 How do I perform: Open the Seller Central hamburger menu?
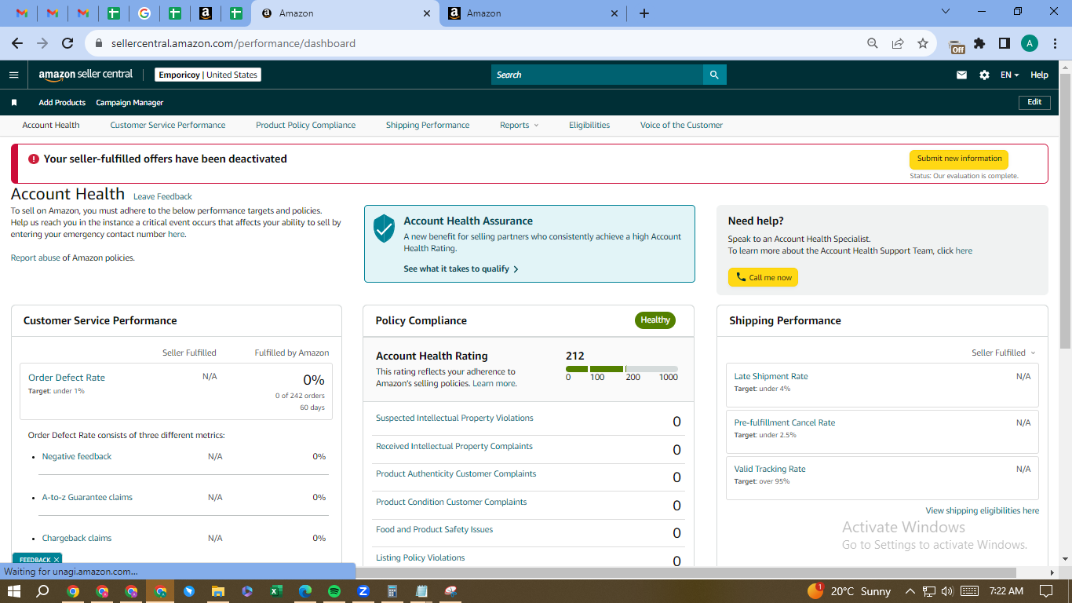pos(13,75)
